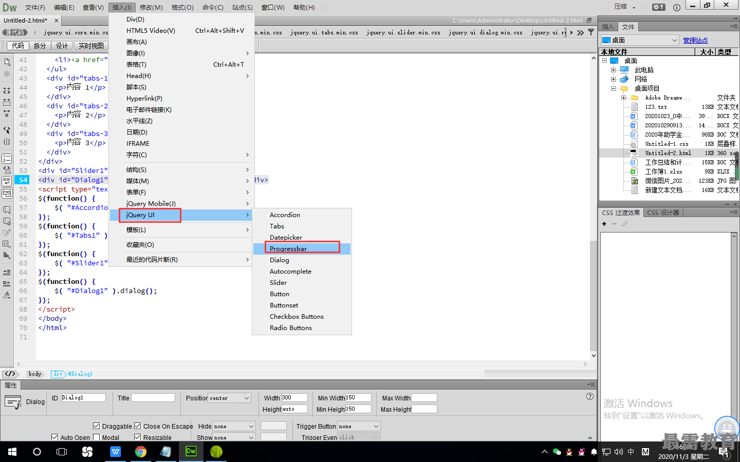Open 压缩 workspace dropdown
The image size is (740, 462).
625,7
